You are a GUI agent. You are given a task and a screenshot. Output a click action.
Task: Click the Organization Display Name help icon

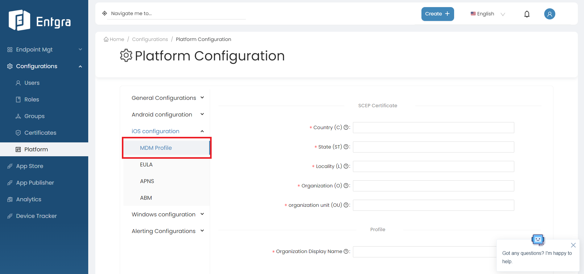(346, 251)
